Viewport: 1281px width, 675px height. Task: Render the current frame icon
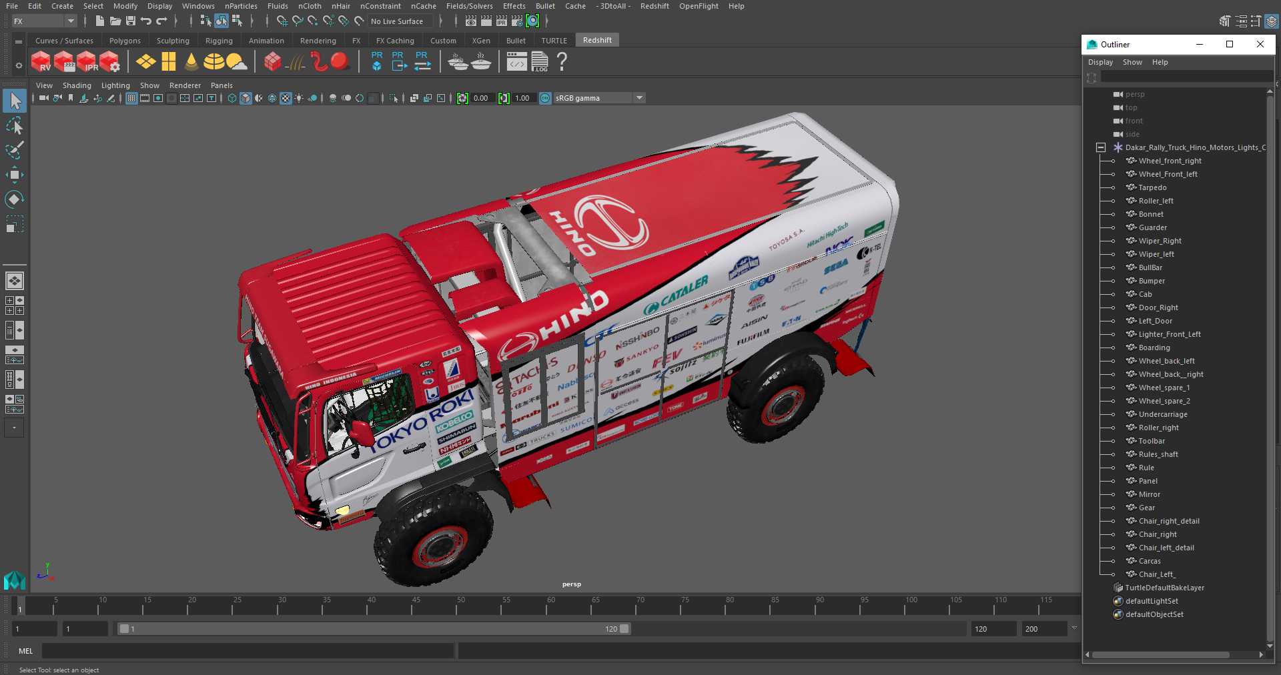[x=486, y=21]
